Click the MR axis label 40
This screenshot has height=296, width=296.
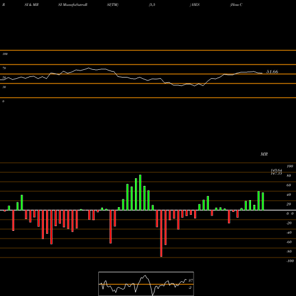289,195
